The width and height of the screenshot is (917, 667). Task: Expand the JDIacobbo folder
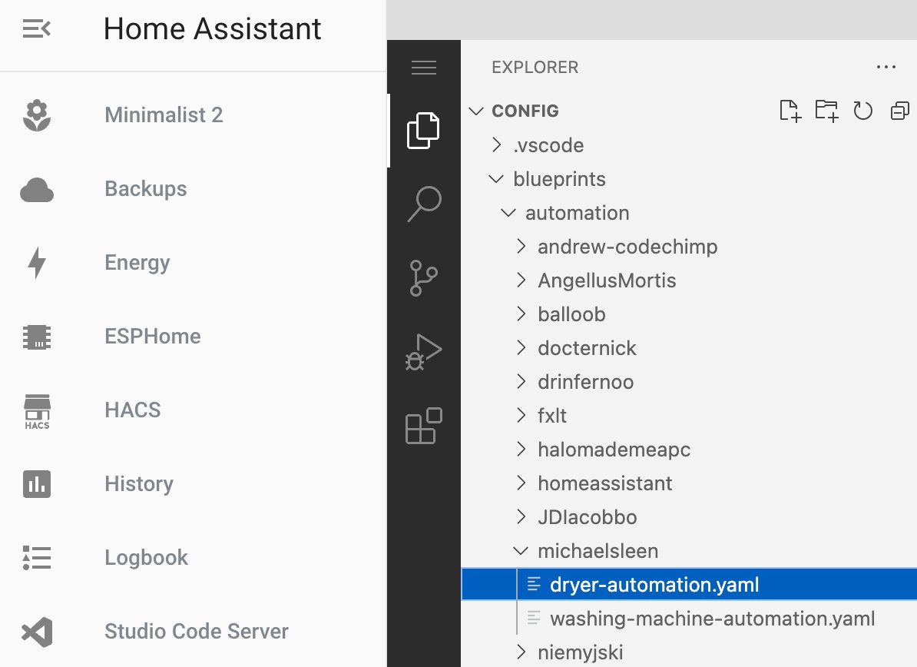(521, 516)
